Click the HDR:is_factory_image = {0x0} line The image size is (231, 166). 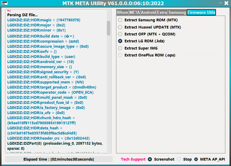click(46, 108)
